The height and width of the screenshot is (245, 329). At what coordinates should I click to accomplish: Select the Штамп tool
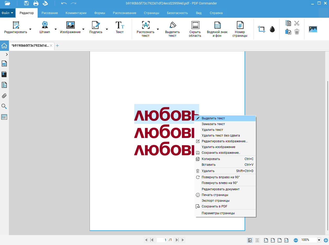click(x=45, y=28)
